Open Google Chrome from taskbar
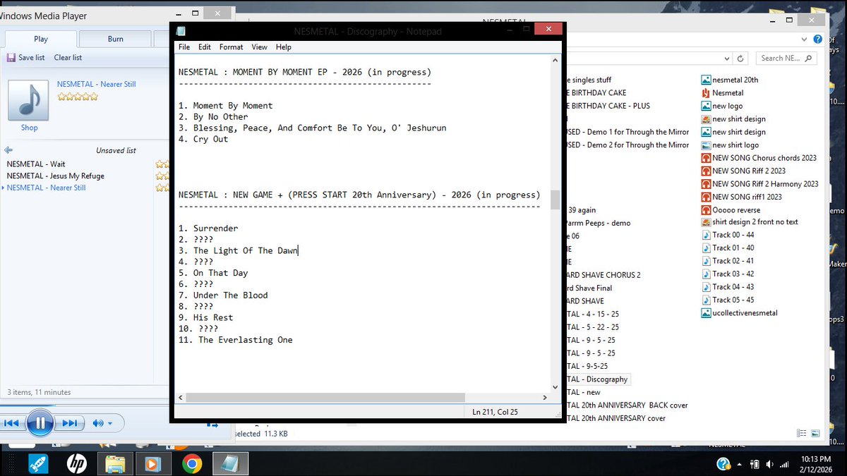Viewport: 847px width, 476px height. click(x=192, y=463)
